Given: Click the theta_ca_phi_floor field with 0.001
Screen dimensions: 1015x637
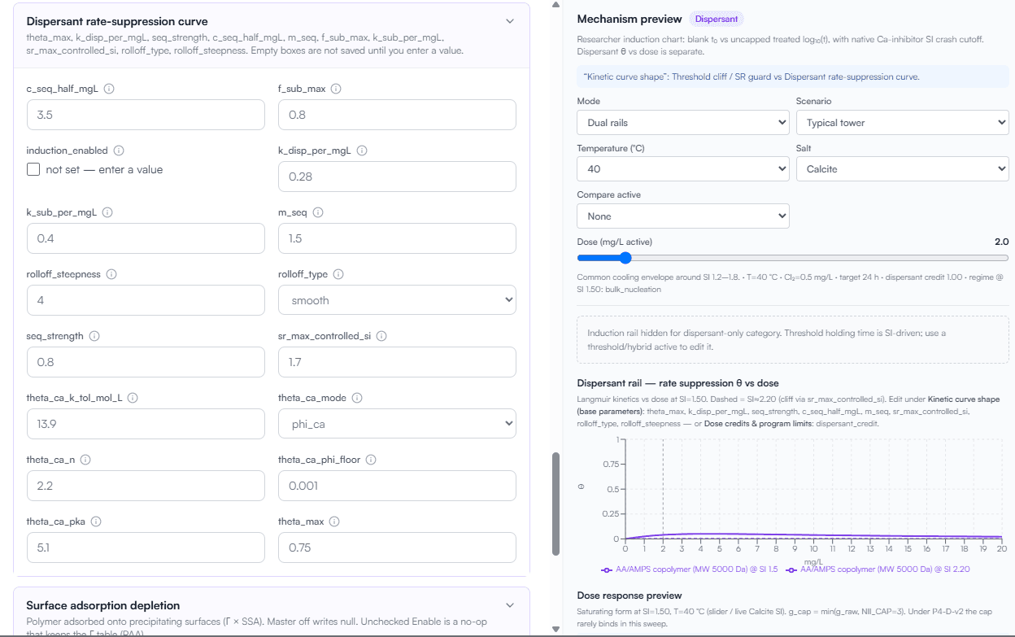Looking at the screenshot, I should click(397, 486).
